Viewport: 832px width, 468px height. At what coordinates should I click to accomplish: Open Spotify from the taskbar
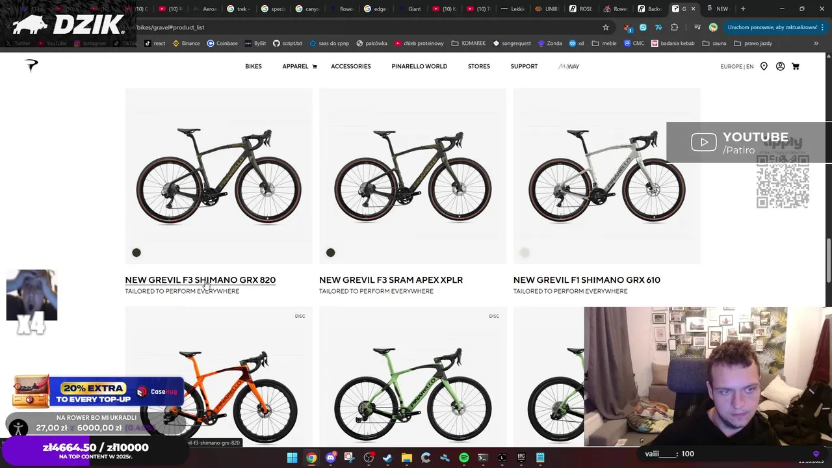464,458
